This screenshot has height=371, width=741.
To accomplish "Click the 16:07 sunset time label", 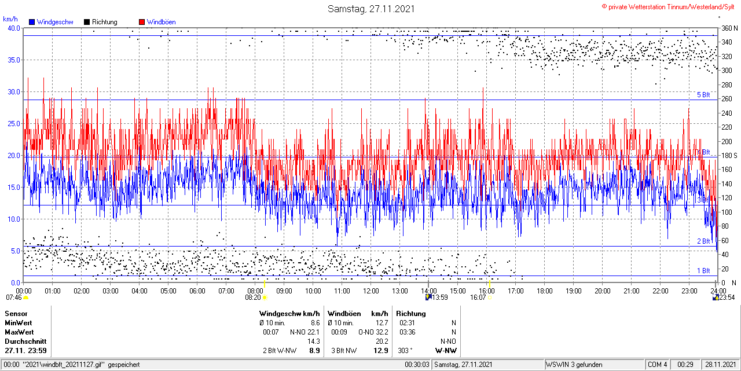I will click(x=478, y=297).
